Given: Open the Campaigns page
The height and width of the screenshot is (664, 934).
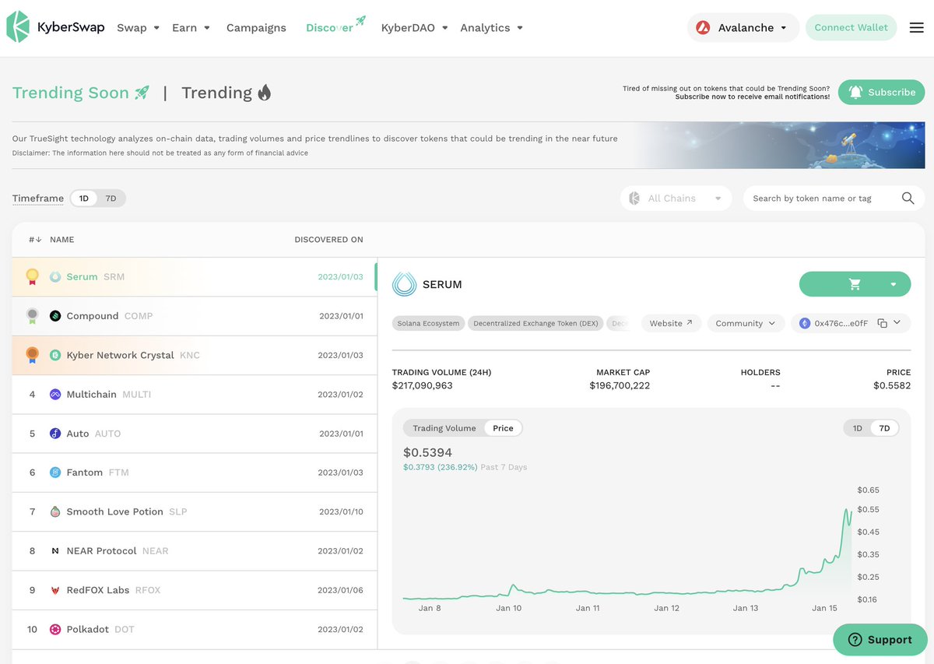Looking at the screenshot, I should [x=256, y=27].
